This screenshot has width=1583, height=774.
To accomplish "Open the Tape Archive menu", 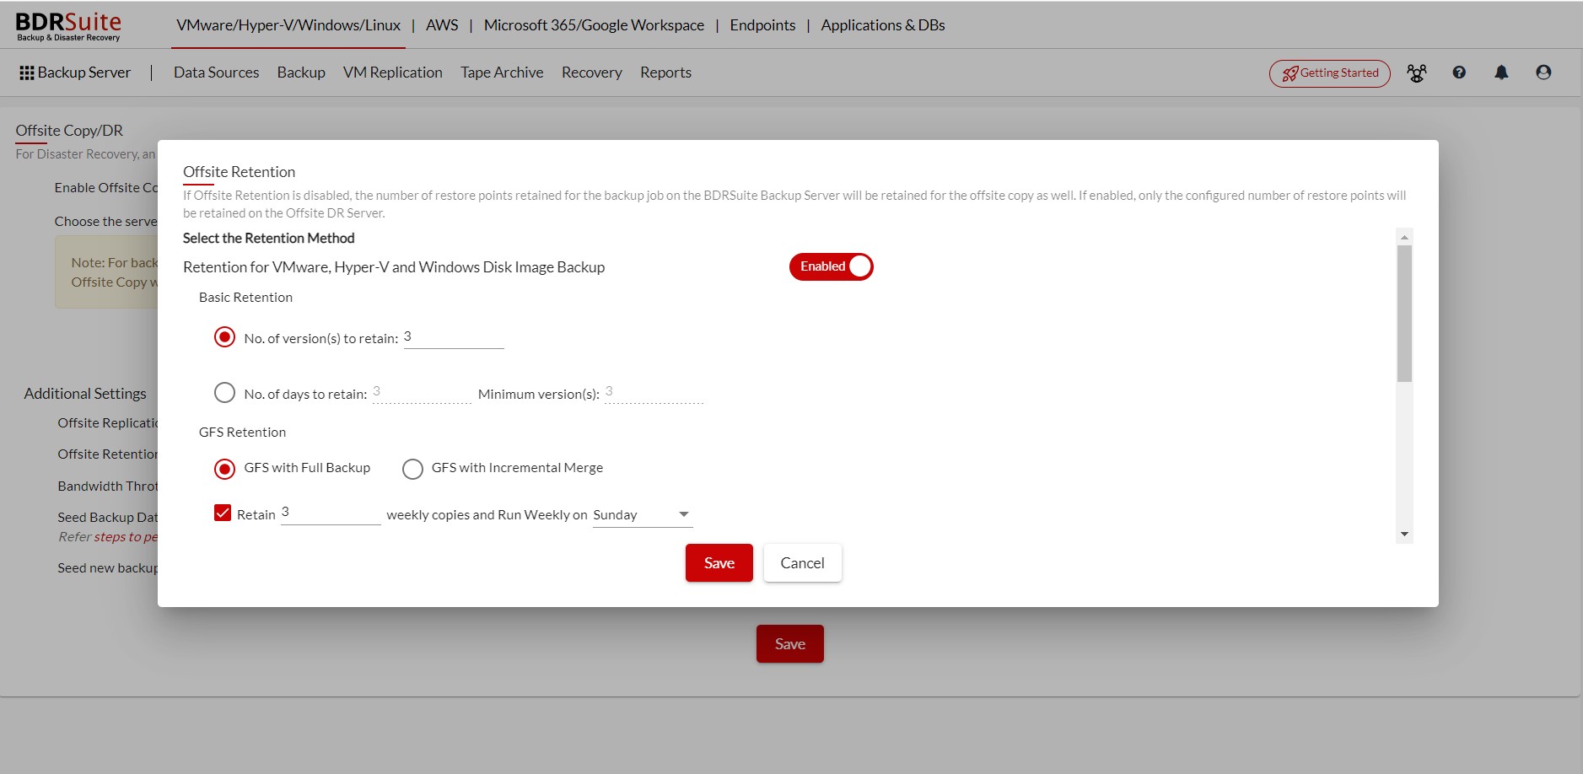I will pyautogui.click(x=502, y=73).
